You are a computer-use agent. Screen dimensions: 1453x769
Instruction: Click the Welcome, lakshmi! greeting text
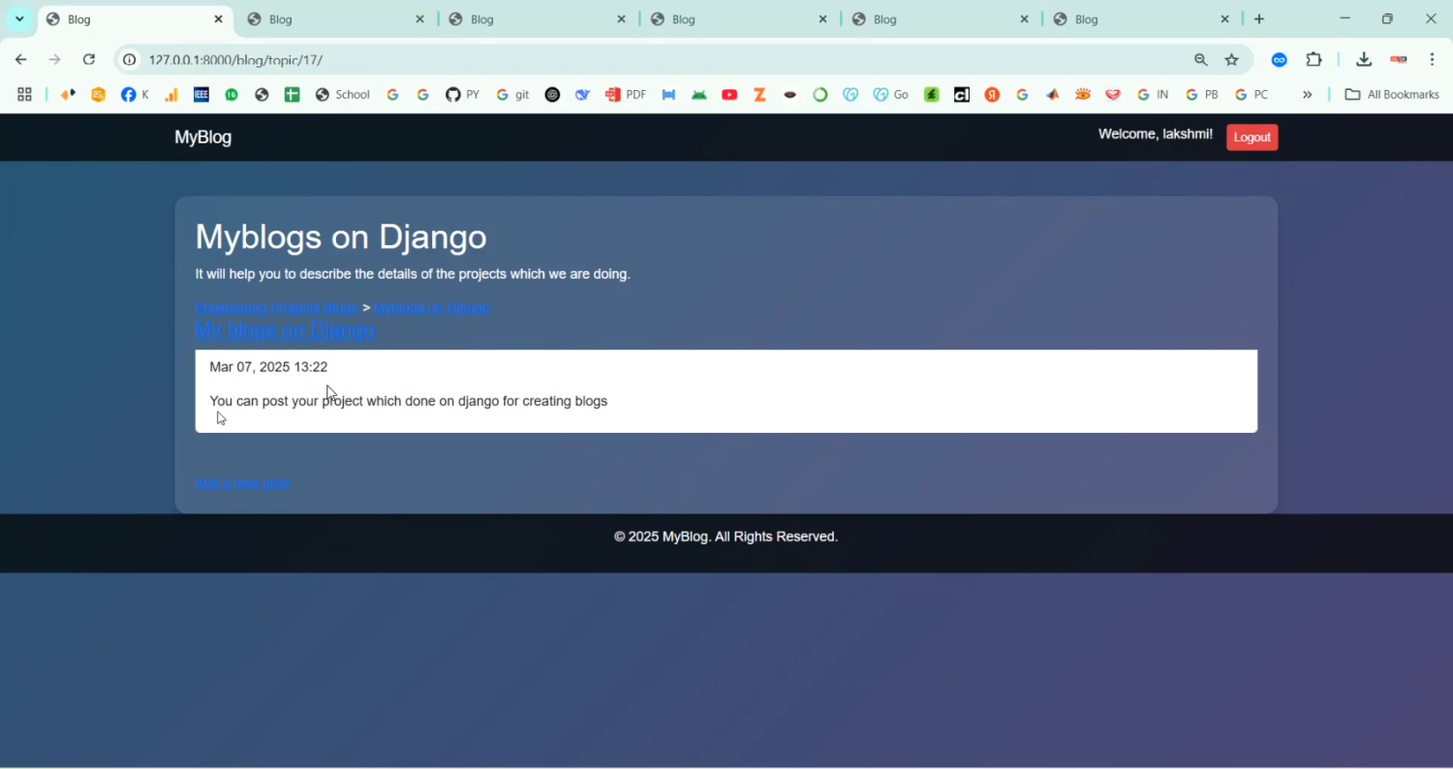click(x=1155, y=135)
